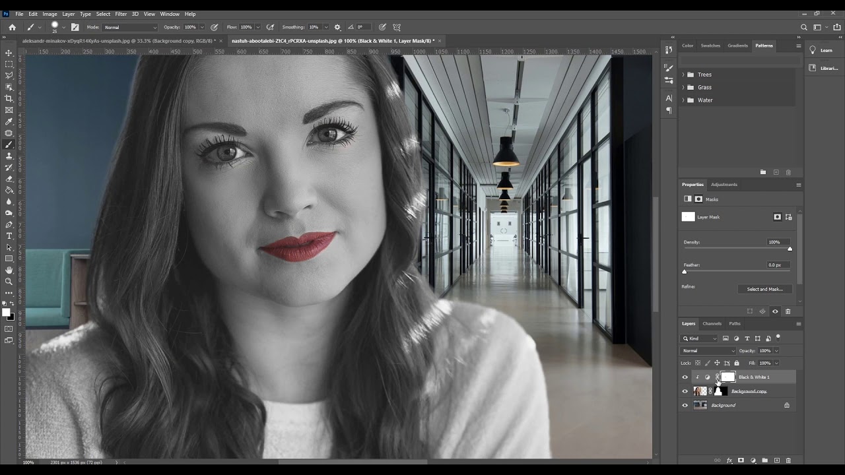Select the Horizontal Type tool
This screenshot has height=475, width=845.
pos(9,236)
